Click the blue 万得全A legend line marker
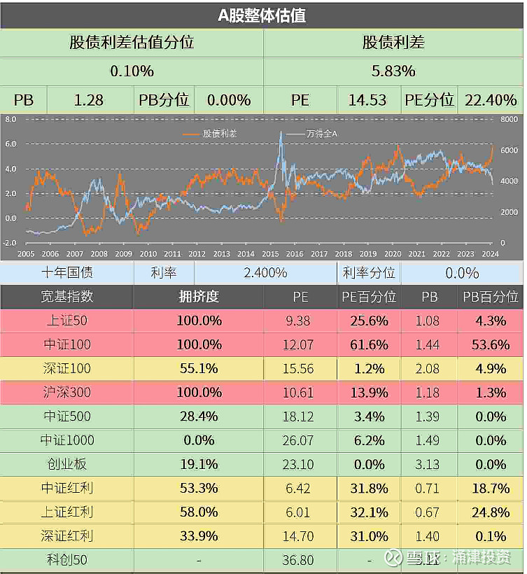Screen dimensions: 527x574 click(295, 133)
